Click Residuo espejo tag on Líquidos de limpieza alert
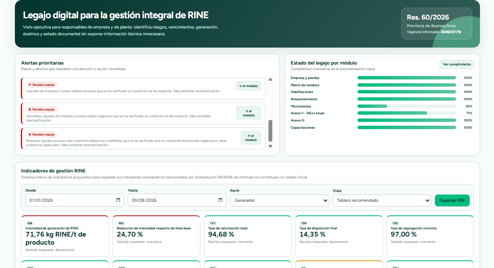The image size is (494, 268). 42,85
